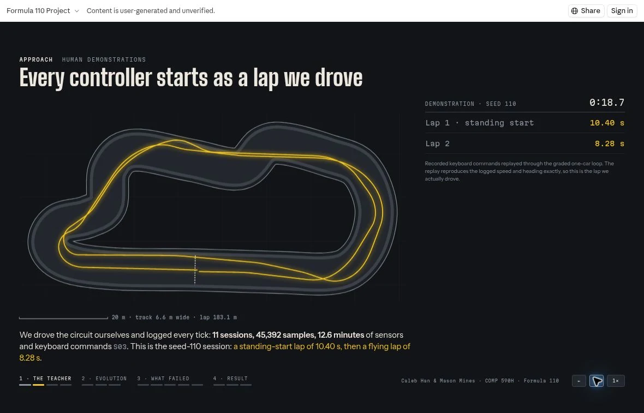The height and width of the screenshot is (413, 644).
Task: Click the headline 'Every controller starts as a lap we drove'
Action: pyautogui.click(x=191, y=78)
